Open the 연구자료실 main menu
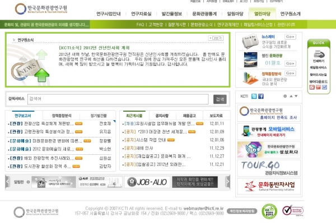This screenshot has width=336, height=223. pos(141,14)
